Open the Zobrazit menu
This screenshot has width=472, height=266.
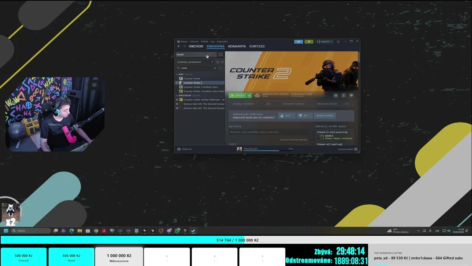[x=194, y=42]
